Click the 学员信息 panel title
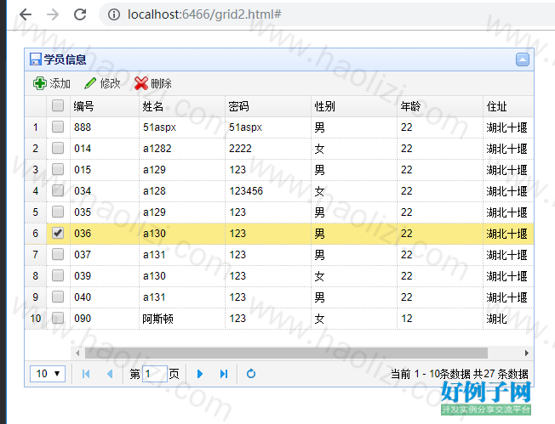This screenshot has height=424, width=555. click(66, 59)
